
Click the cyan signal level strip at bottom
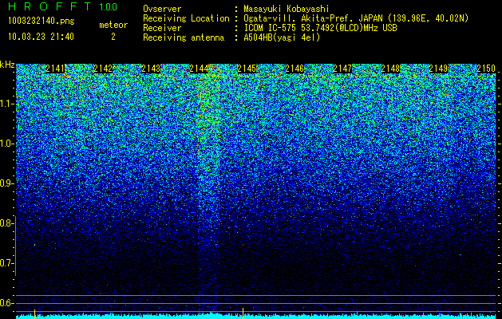[258, 317]
